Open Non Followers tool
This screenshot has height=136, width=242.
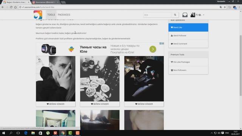188,70
